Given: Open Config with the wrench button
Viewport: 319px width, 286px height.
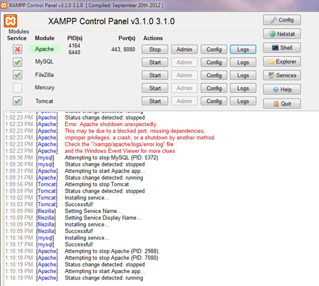Looking at the screenshot, I should (282, 20).
